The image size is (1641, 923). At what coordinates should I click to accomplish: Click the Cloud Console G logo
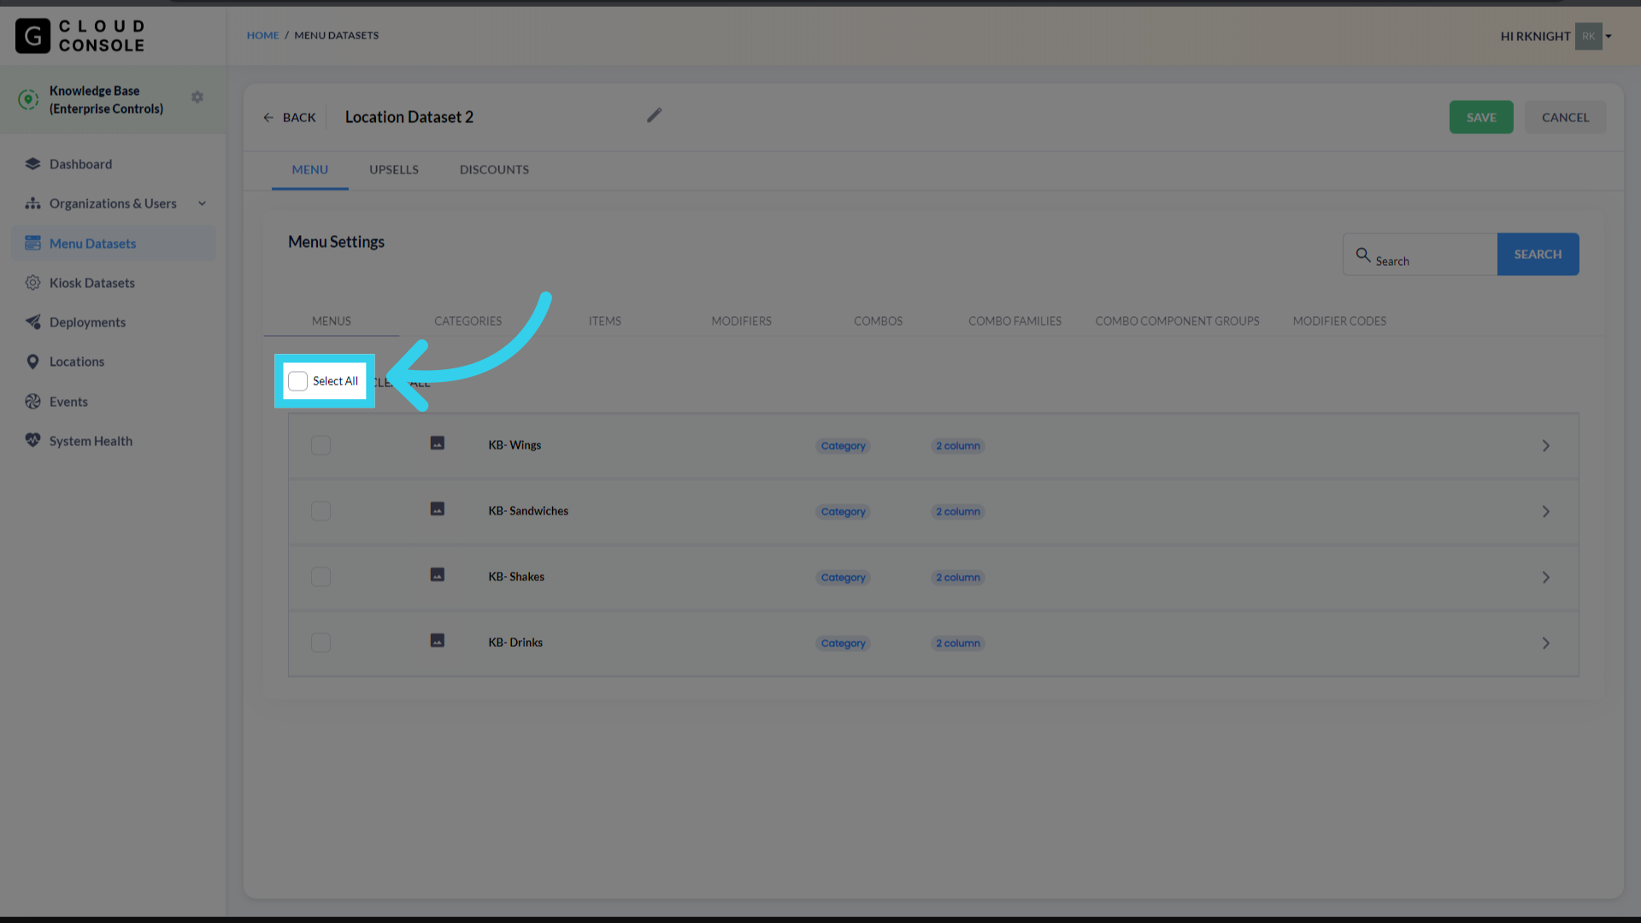tap(32, 36)
